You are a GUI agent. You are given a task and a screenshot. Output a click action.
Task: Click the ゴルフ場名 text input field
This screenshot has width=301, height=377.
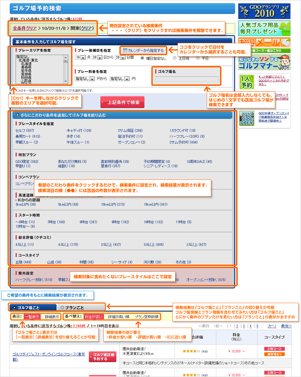tap(187, 79)
